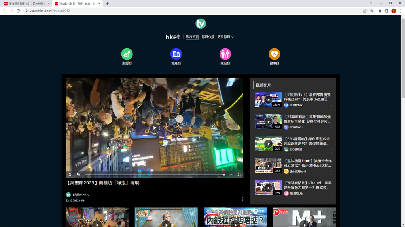Open options menu for the ET財智Talk video
The width and height of the screenshot is (405, 227).
click(x=331, y=106)
